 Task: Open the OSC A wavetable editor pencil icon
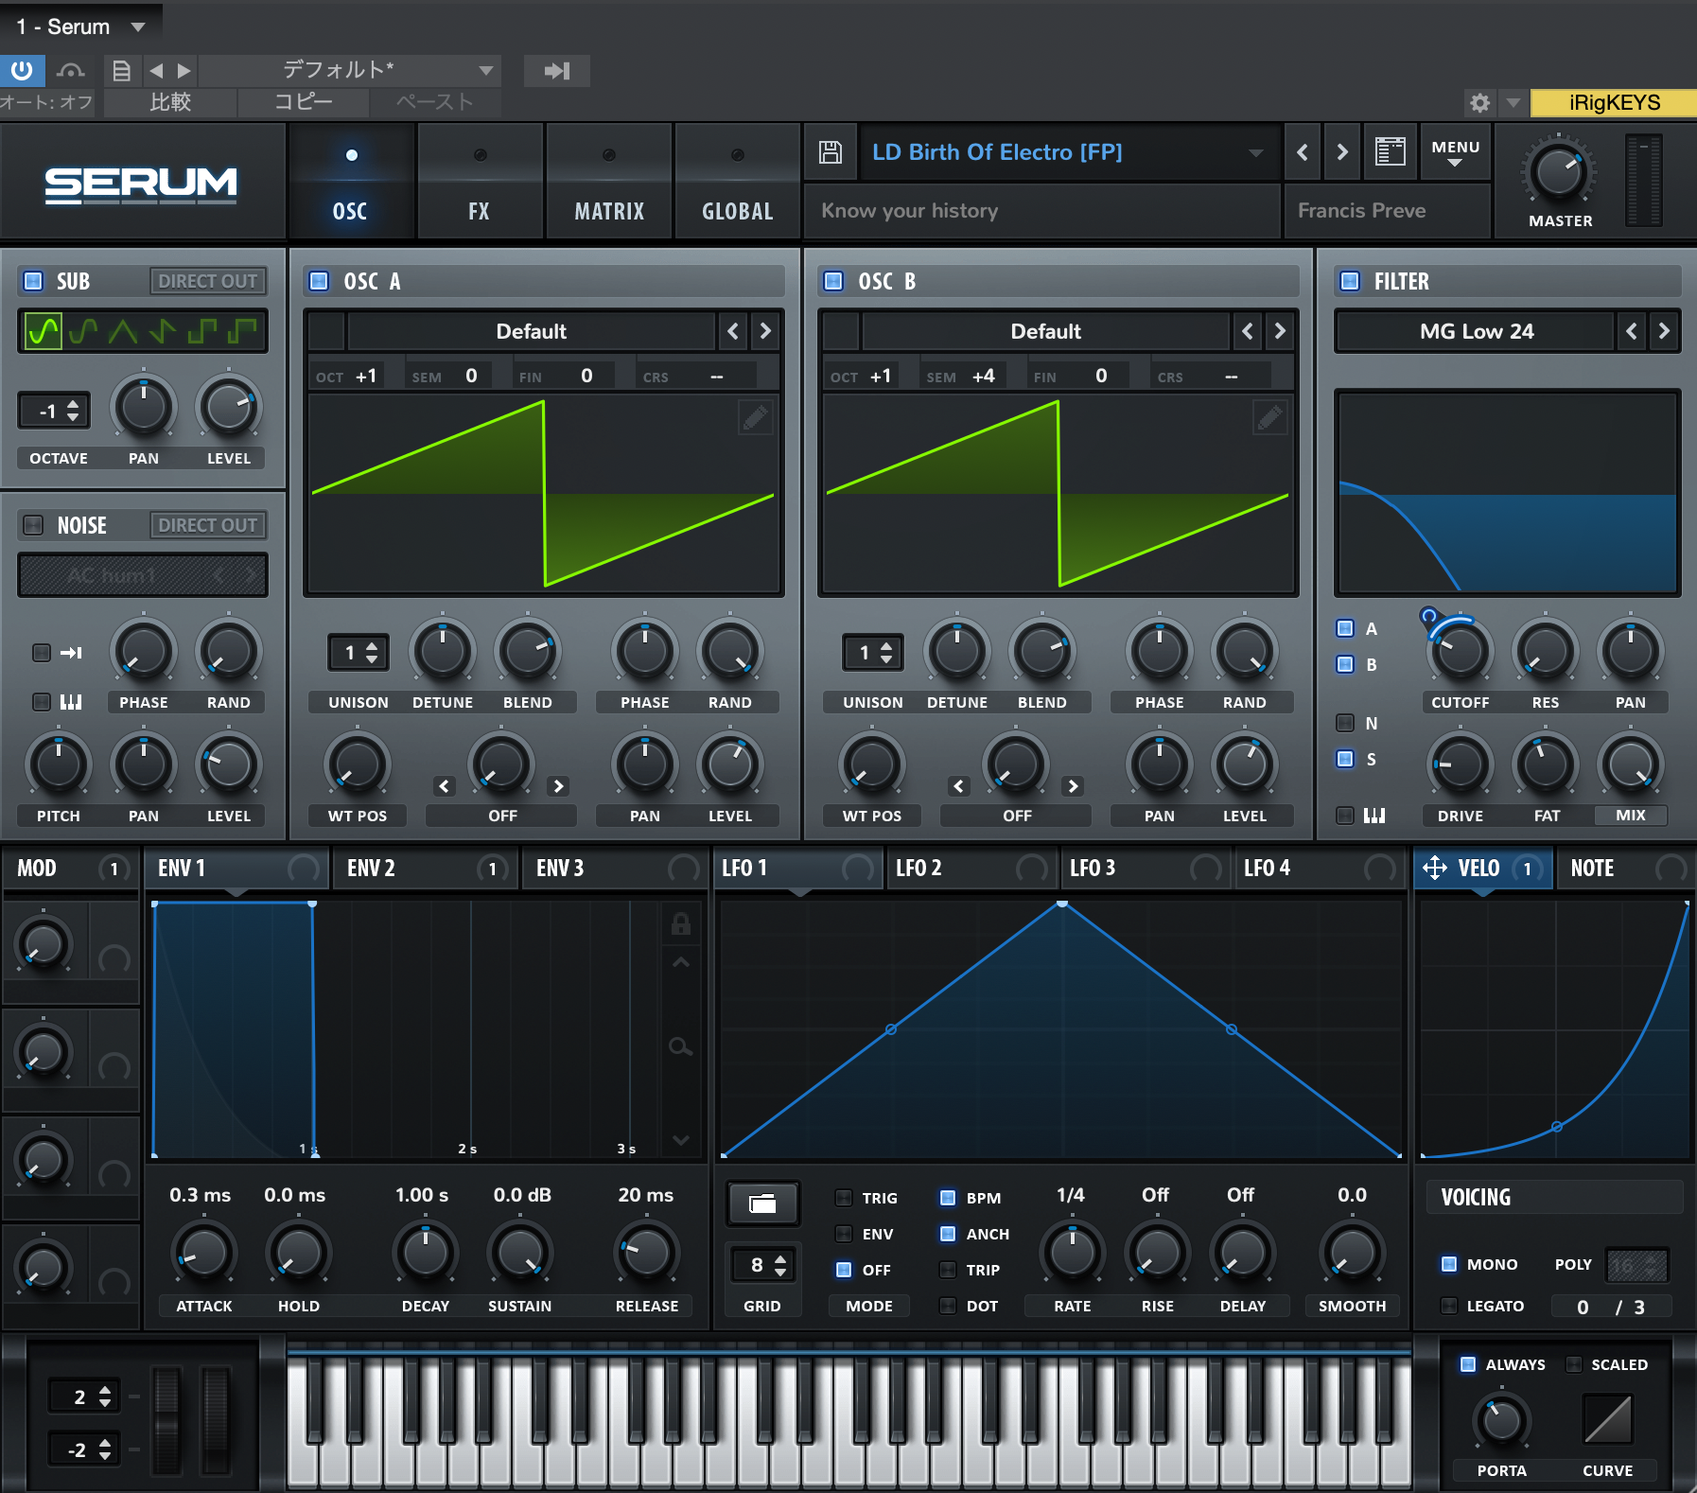coord(758,417)
